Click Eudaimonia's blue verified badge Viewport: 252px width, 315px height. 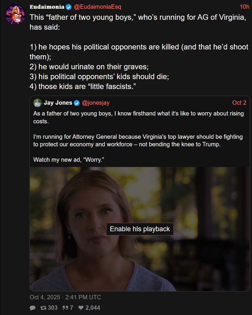[69, 7]
